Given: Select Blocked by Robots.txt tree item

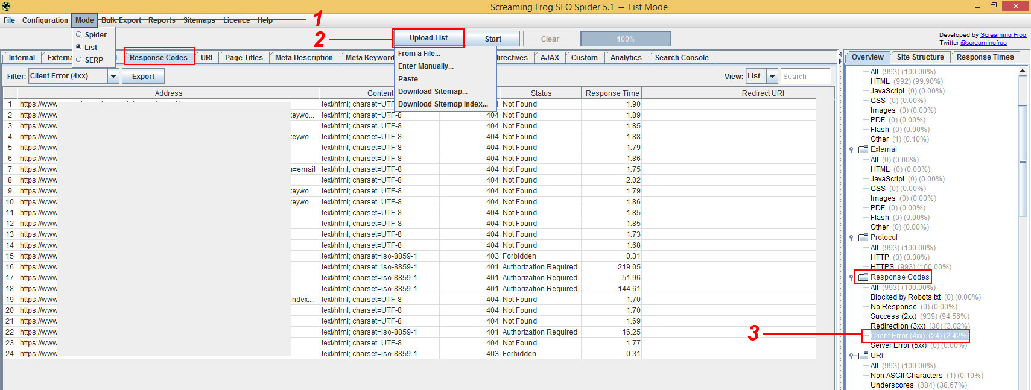Looking at the screenshot, I should point(925,297).
